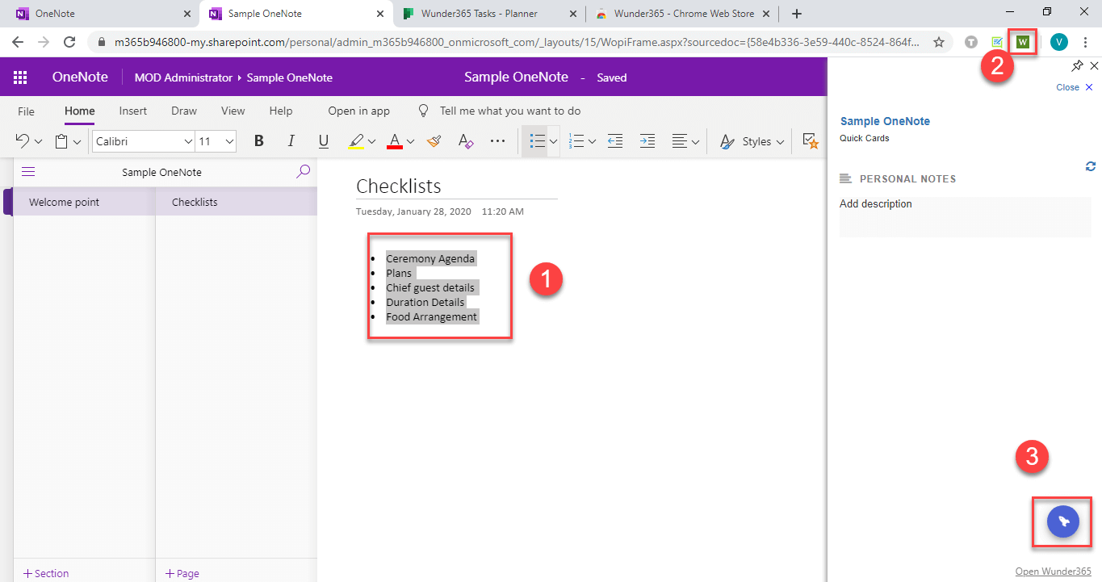The image size is (1102, 582).
Task: Pin the Wunder365 side panel
Action: [1077, 65]
